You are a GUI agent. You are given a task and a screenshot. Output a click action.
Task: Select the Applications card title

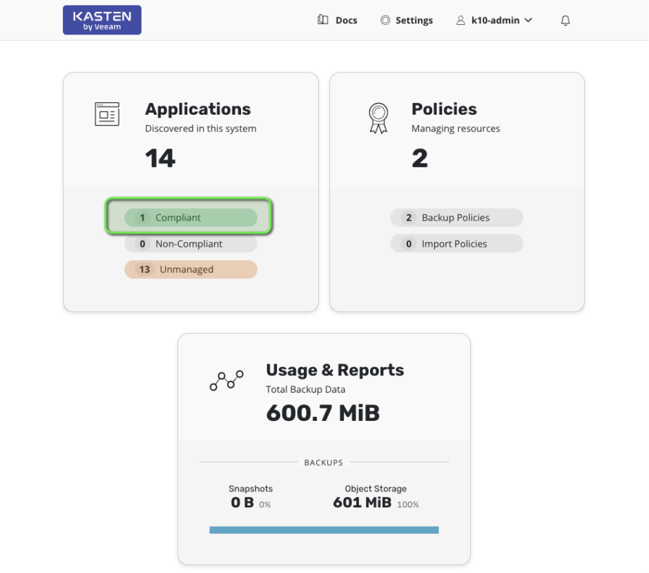(x=197, y=109)
